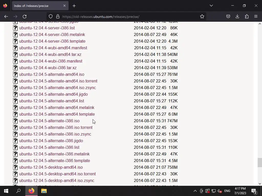Open ubuntu-12.04.4-server-i386.list link
Screen dimensions: 262x196
(x=47, y=28)
